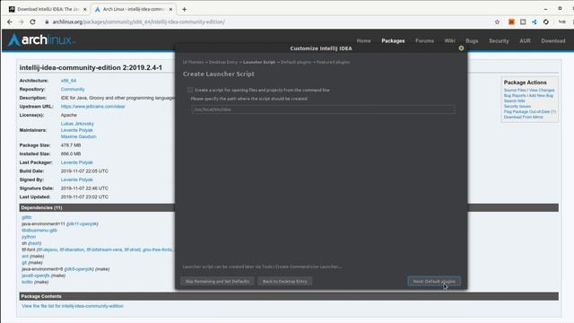Click Download From Mirror link
The width and height of the screenshot is (574, 323).
pyautogui.click(x=524, y=118)
